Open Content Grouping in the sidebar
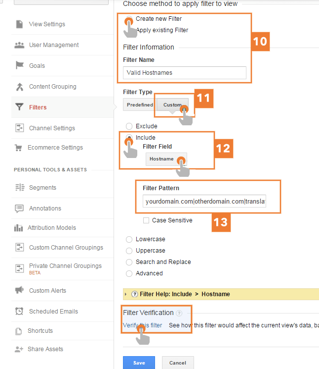 tap(52, 87)
